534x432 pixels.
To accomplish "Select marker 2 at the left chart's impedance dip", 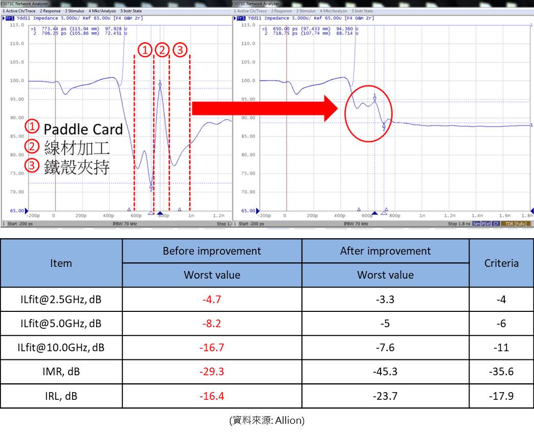I will tap(151, 187).
